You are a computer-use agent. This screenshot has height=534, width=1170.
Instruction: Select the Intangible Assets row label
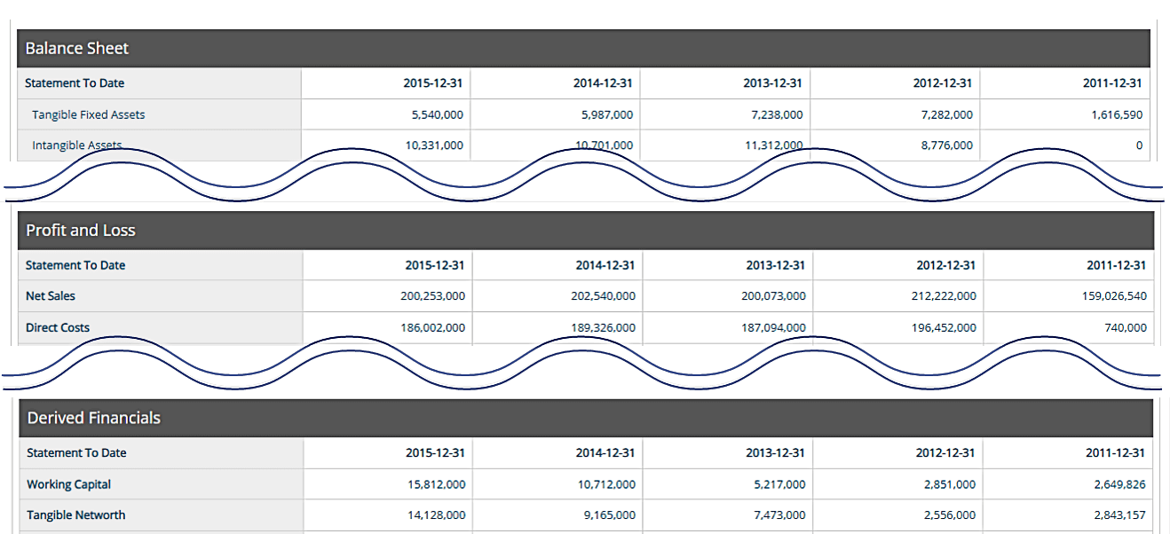tap(77, 145)
